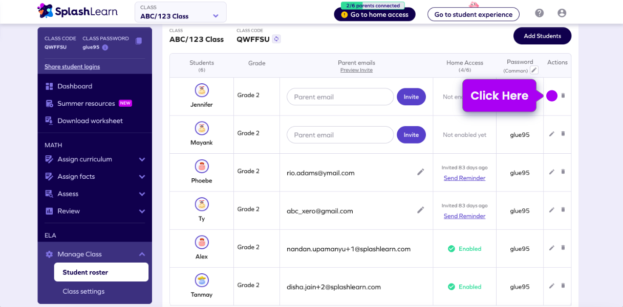623x307 pixels.
Task: Expand the Assign curriculum menu
Action: 142,159
